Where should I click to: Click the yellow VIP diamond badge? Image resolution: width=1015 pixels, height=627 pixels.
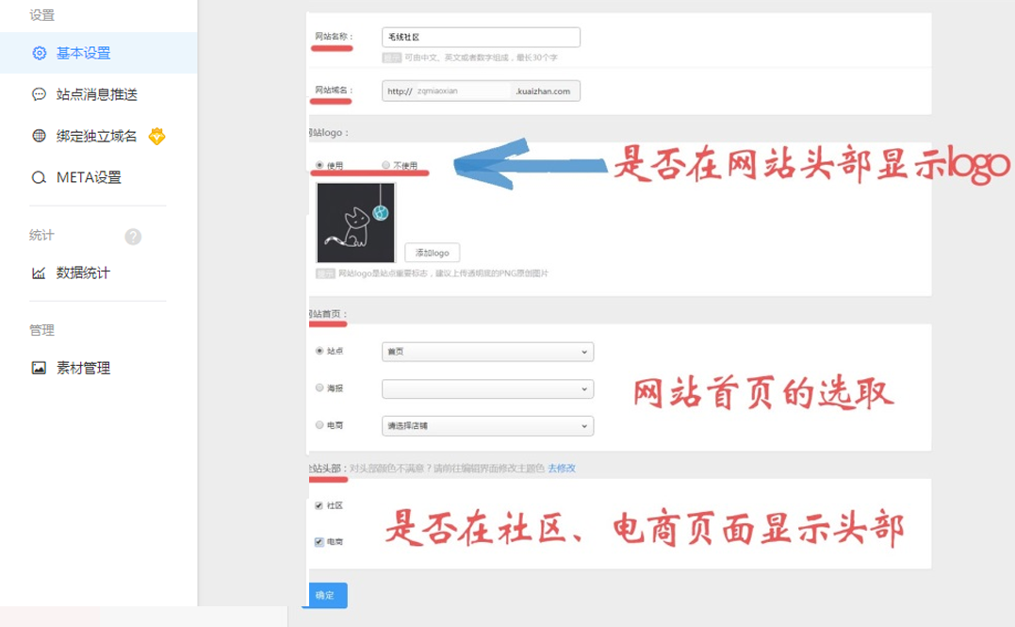156,136
